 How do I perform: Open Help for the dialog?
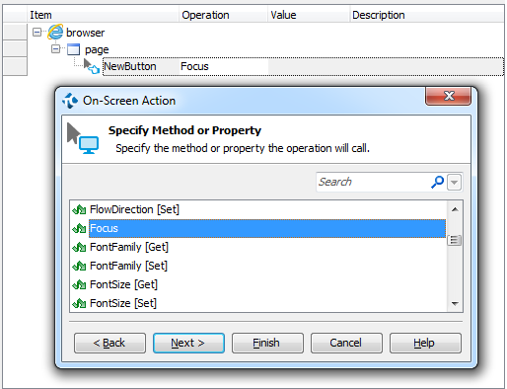425,343
